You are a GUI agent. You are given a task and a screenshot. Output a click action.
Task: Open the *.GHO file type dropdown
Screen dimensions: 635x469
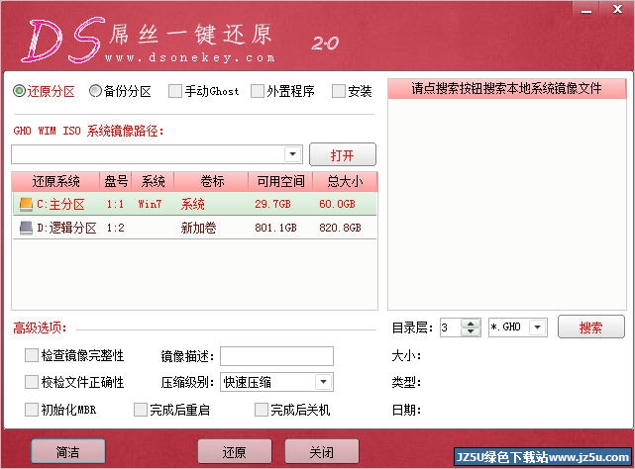pyautogui.click(x=537, y=327)
